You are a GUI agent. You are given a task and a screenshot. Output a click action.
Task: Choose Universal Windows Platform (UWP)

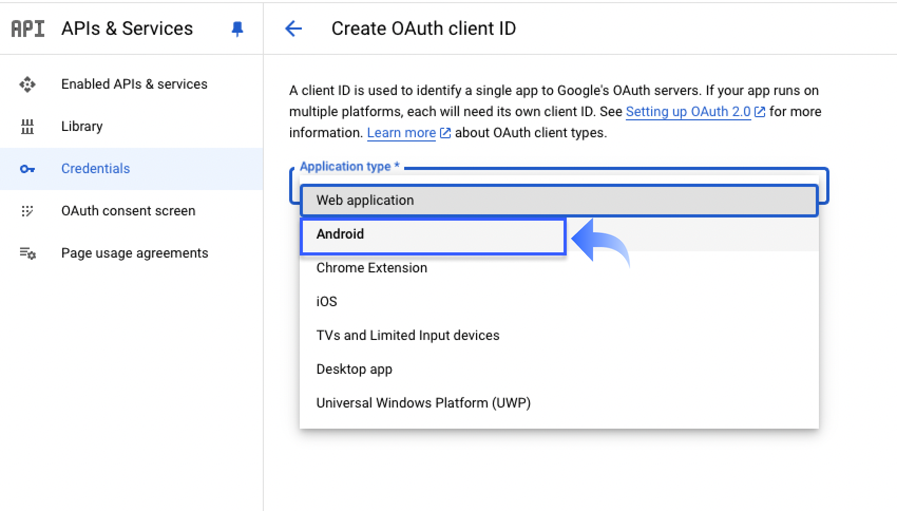[559, 403]
